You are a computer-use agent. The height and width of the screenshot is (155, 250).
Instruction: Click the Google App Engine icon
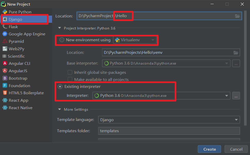click(x=5, y=34)
